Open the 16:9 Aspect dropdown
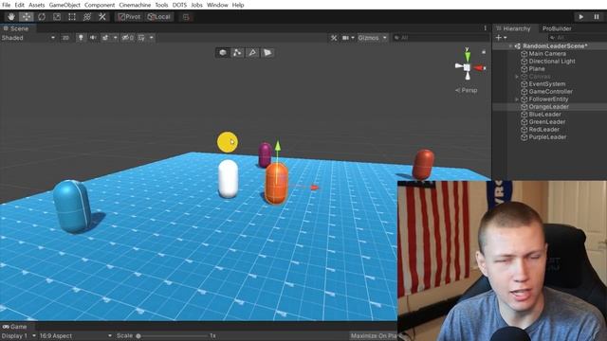The image size is (607, 341). point(76,336)
